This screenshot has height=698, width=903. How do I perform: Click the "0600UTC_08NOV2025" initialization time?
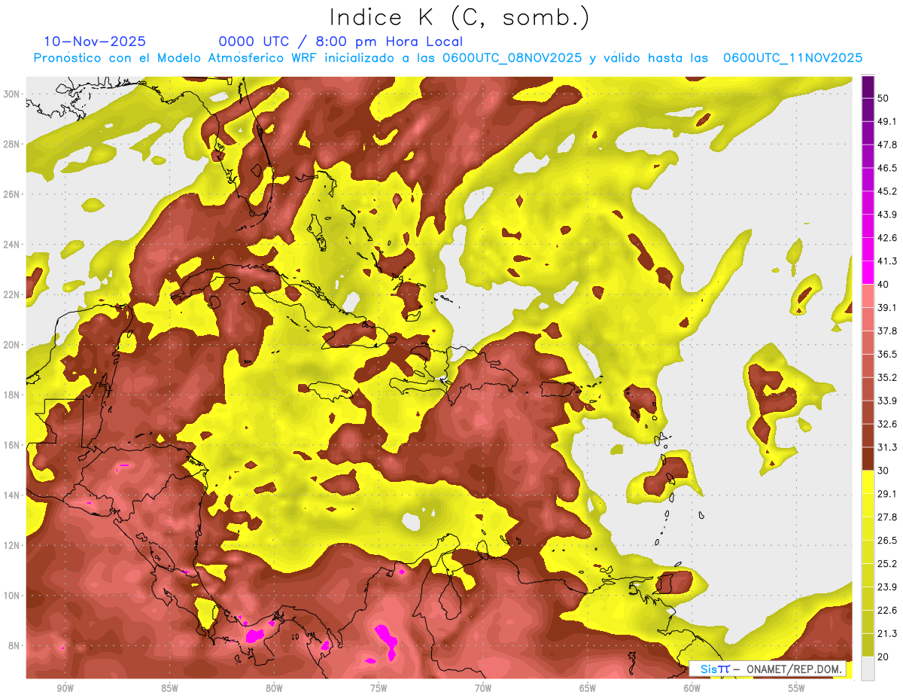point(512,58)
